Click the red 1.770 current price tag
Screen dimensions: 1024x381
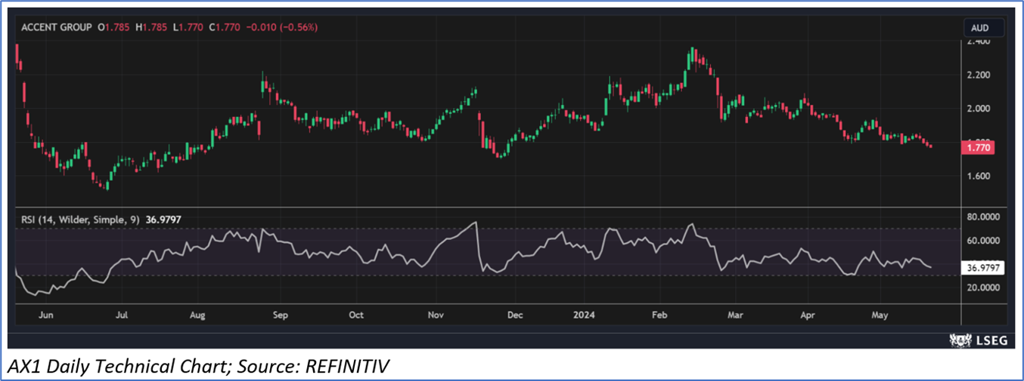(976, 149)
